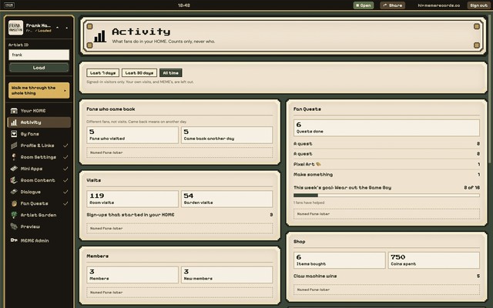Screen dimensions: 493x308
Task: Click the 'Make something' quest row
Action: (x=387, y=175)
